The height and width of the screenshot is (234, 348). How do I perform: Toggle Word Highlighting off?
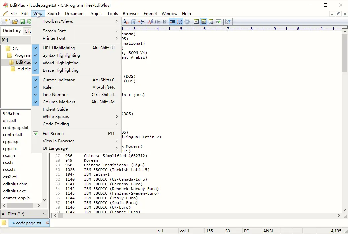point(77,63)
